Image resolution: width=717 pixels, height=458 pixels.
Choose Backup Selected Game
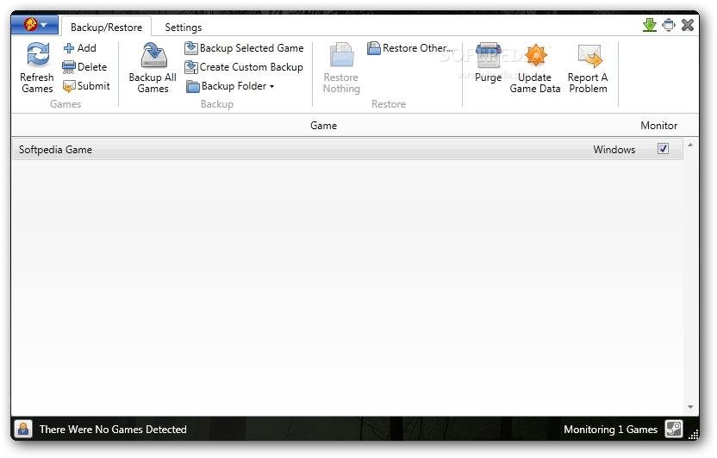[244, 48]
